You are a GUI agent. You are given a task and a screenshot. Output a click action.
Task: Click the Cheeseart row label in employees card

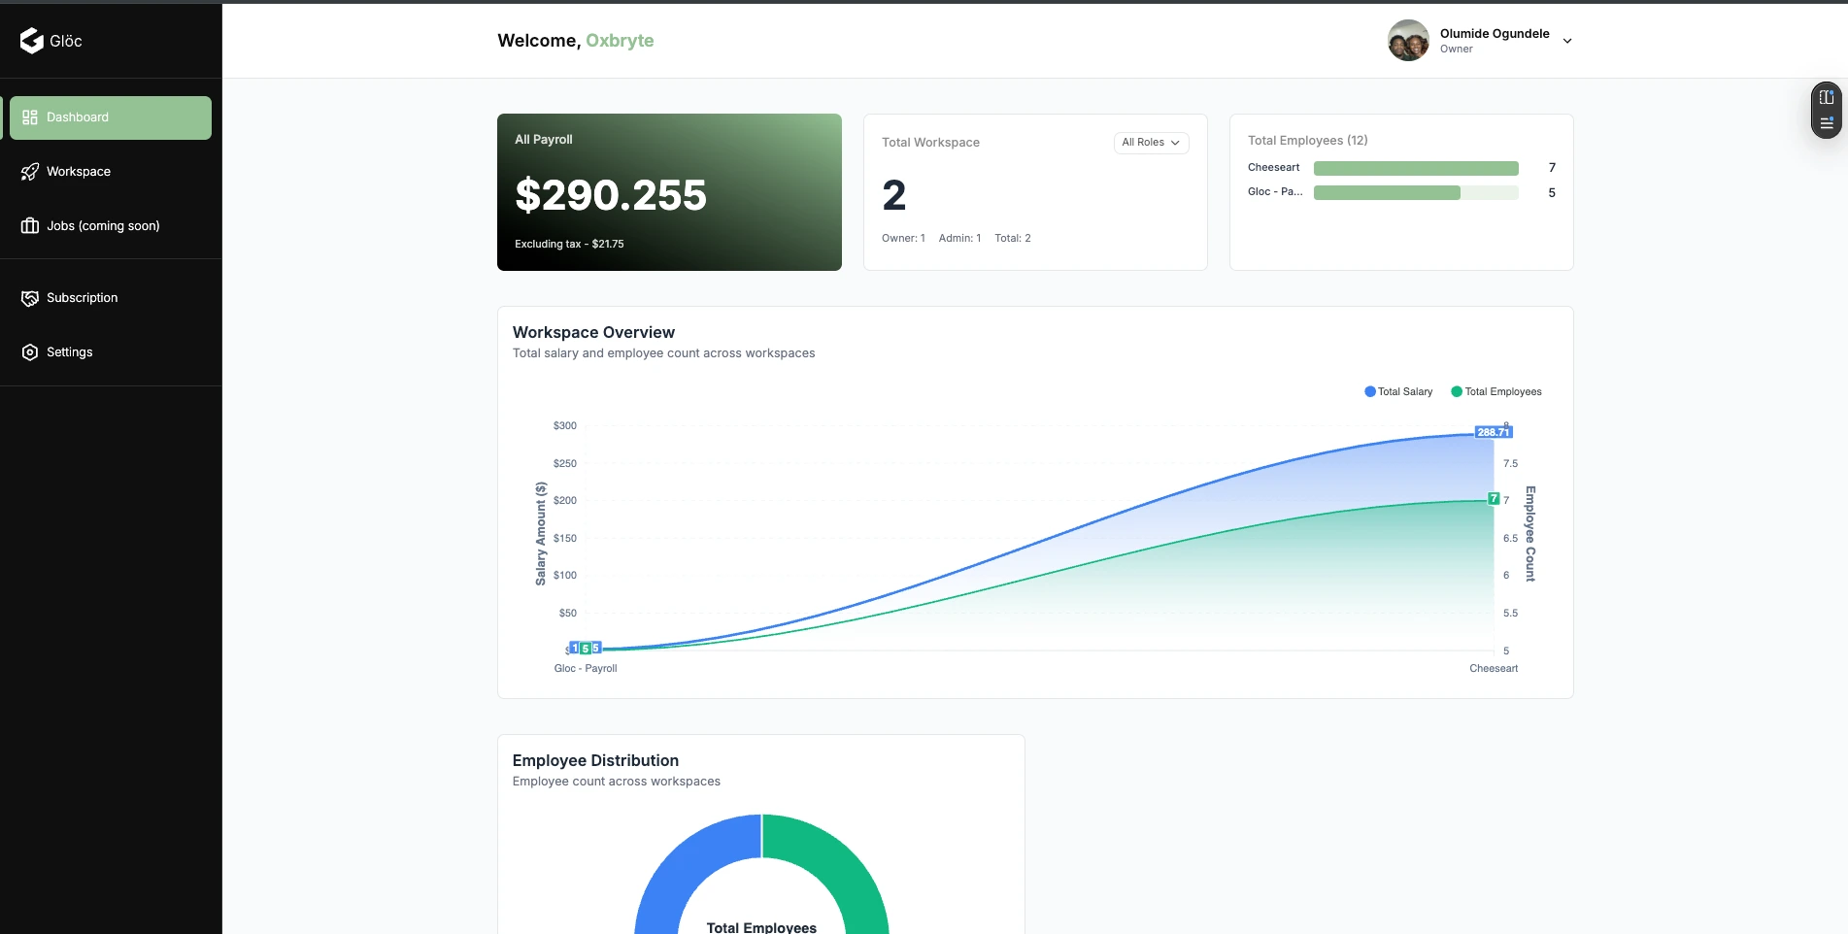tap(1273, 167)
